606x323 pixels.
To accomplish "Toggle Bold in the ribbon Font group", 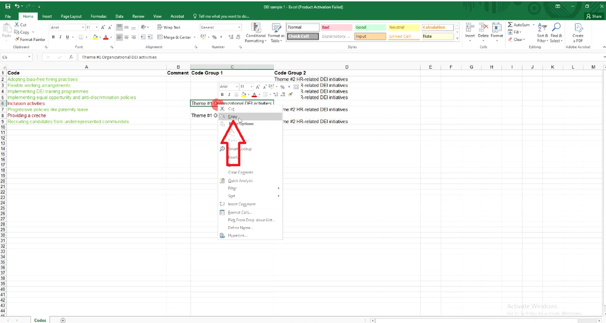I will 53,37.
